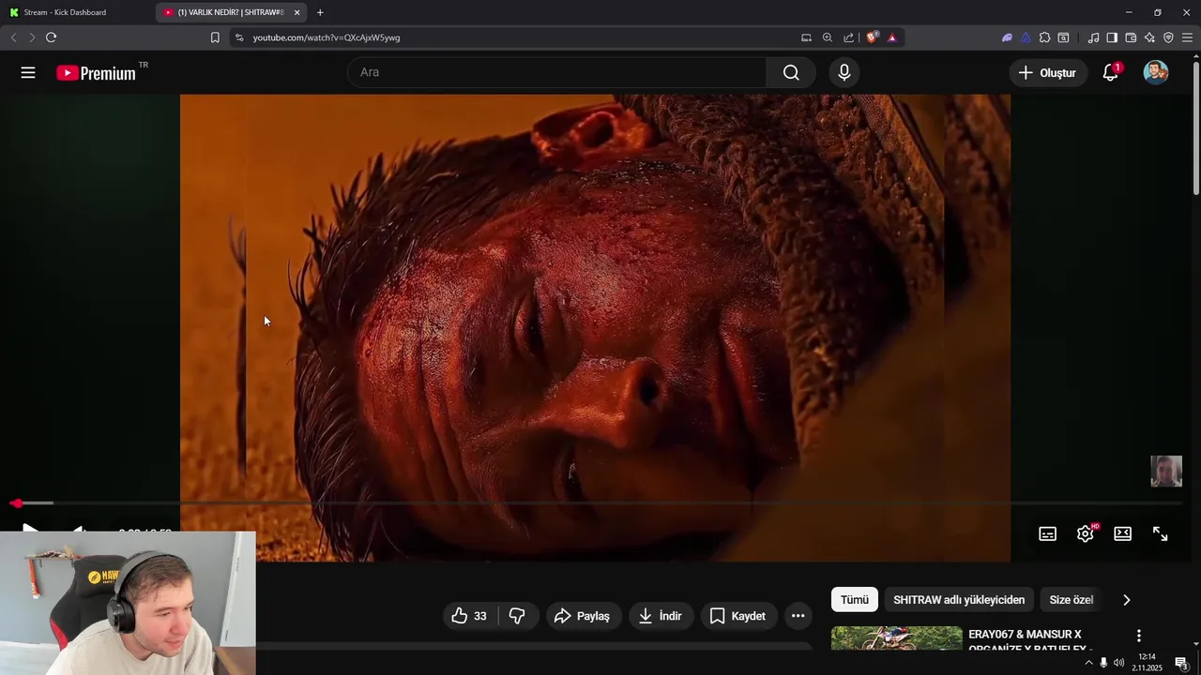Open Brave Wallet icon
The width and height of the screenshot is (1201, 675).
click(x=1131, y=37)
